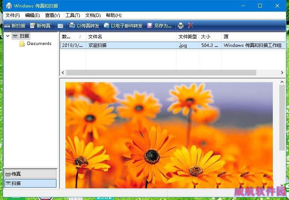Click the preview pane up scroll arrow

point(282,82)
